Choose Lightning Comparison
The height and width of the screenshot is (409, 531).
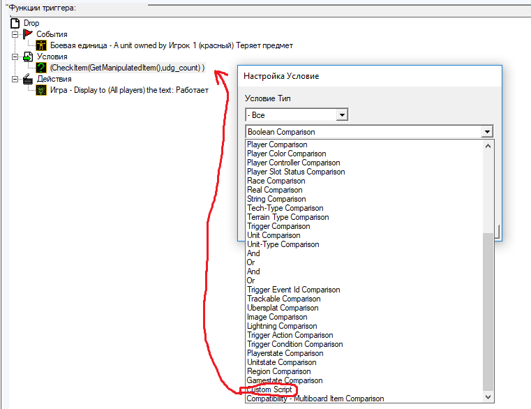tap(282, 326)
